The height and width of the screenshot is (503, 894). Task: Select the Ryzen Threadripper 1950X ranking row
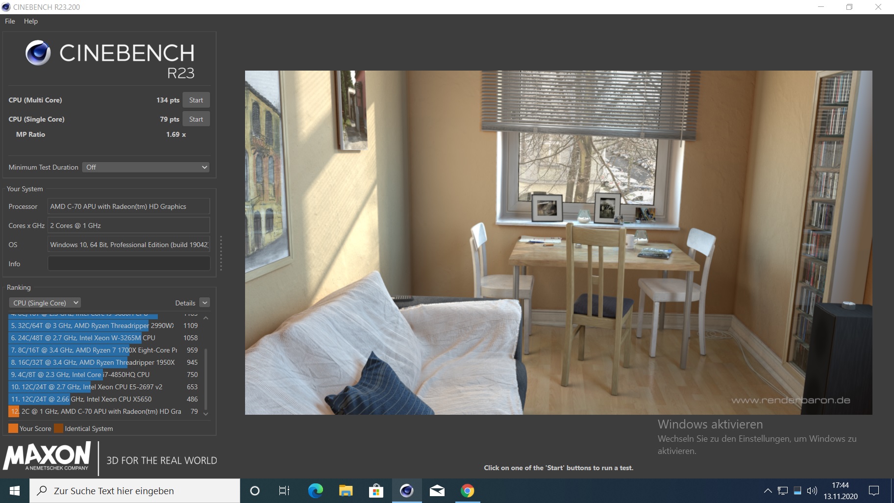click(x=103, y=362)
